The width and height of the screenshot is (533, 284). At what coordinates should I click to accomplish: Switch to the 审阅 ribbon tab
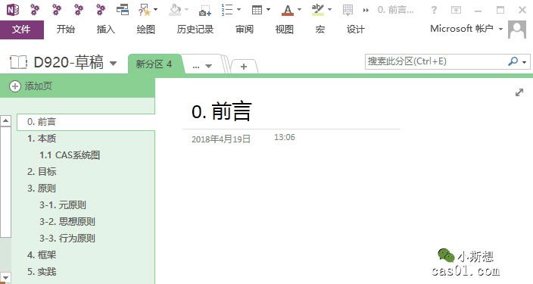click(x=245, y=30)
